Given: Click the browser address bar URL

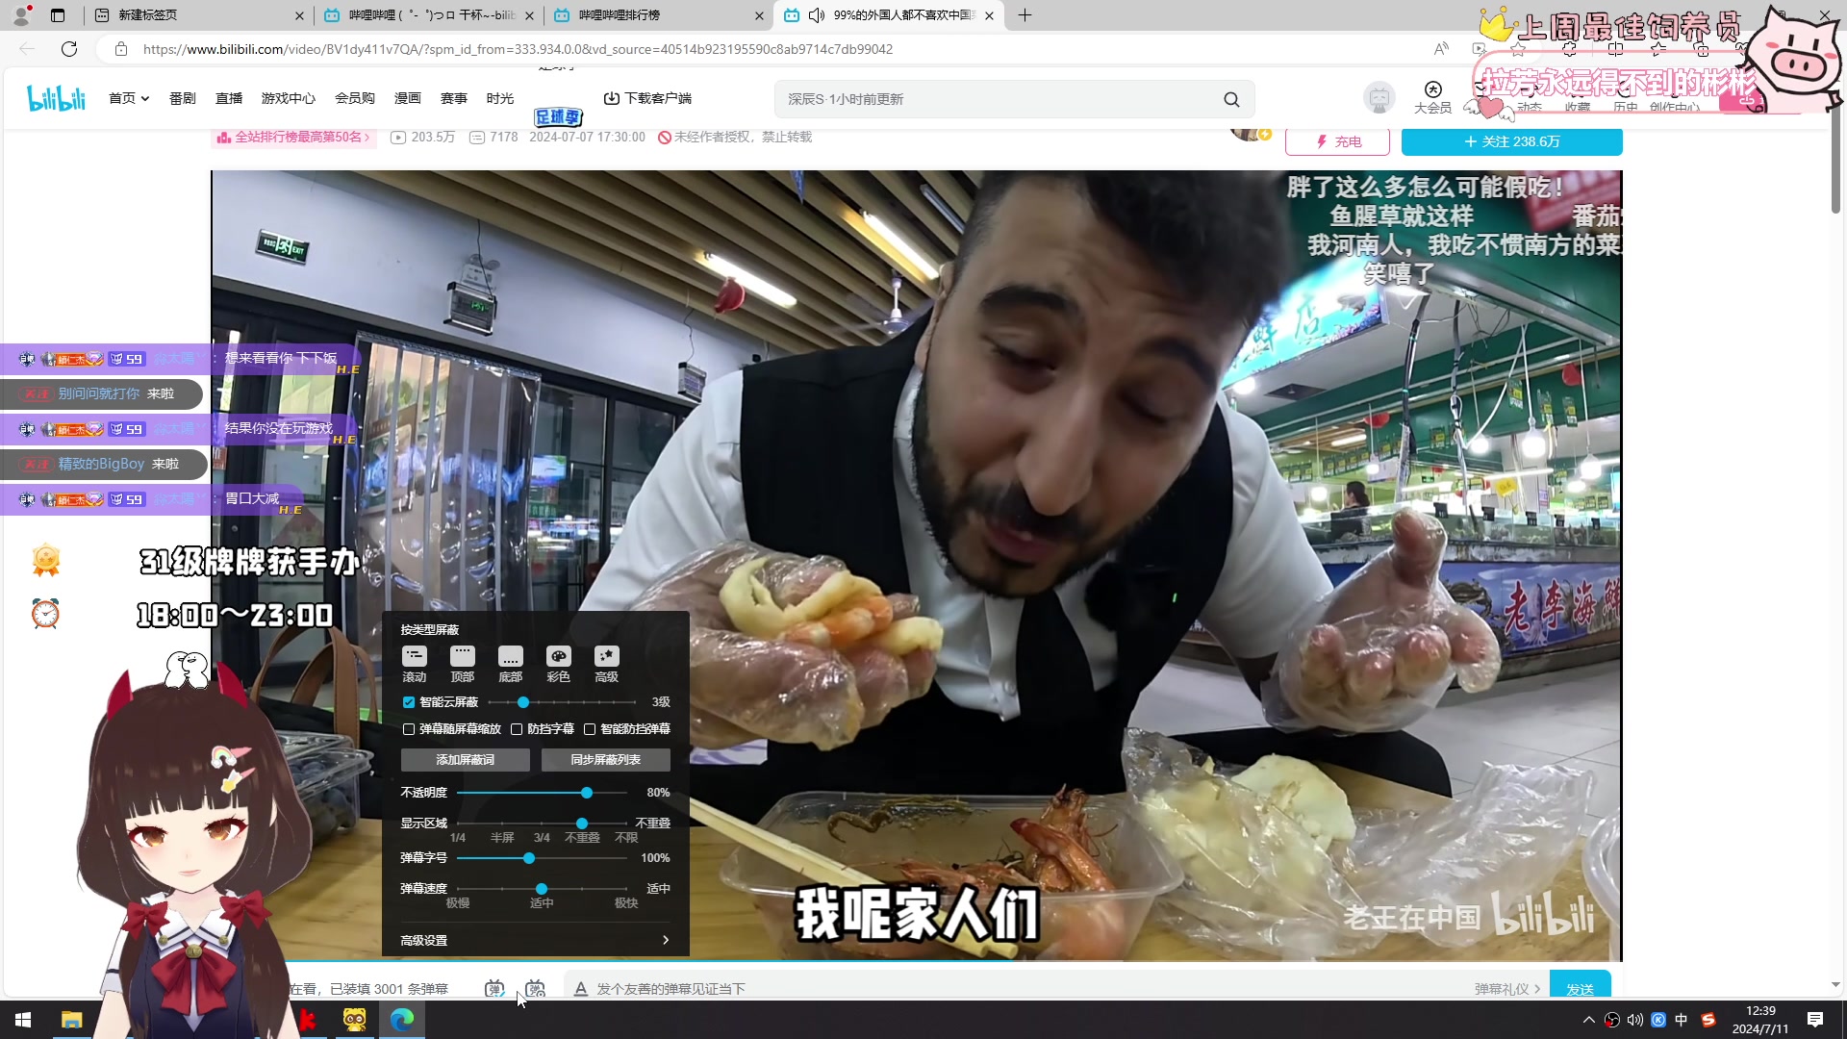Looking at the screenshot, I should pos(518,49).
